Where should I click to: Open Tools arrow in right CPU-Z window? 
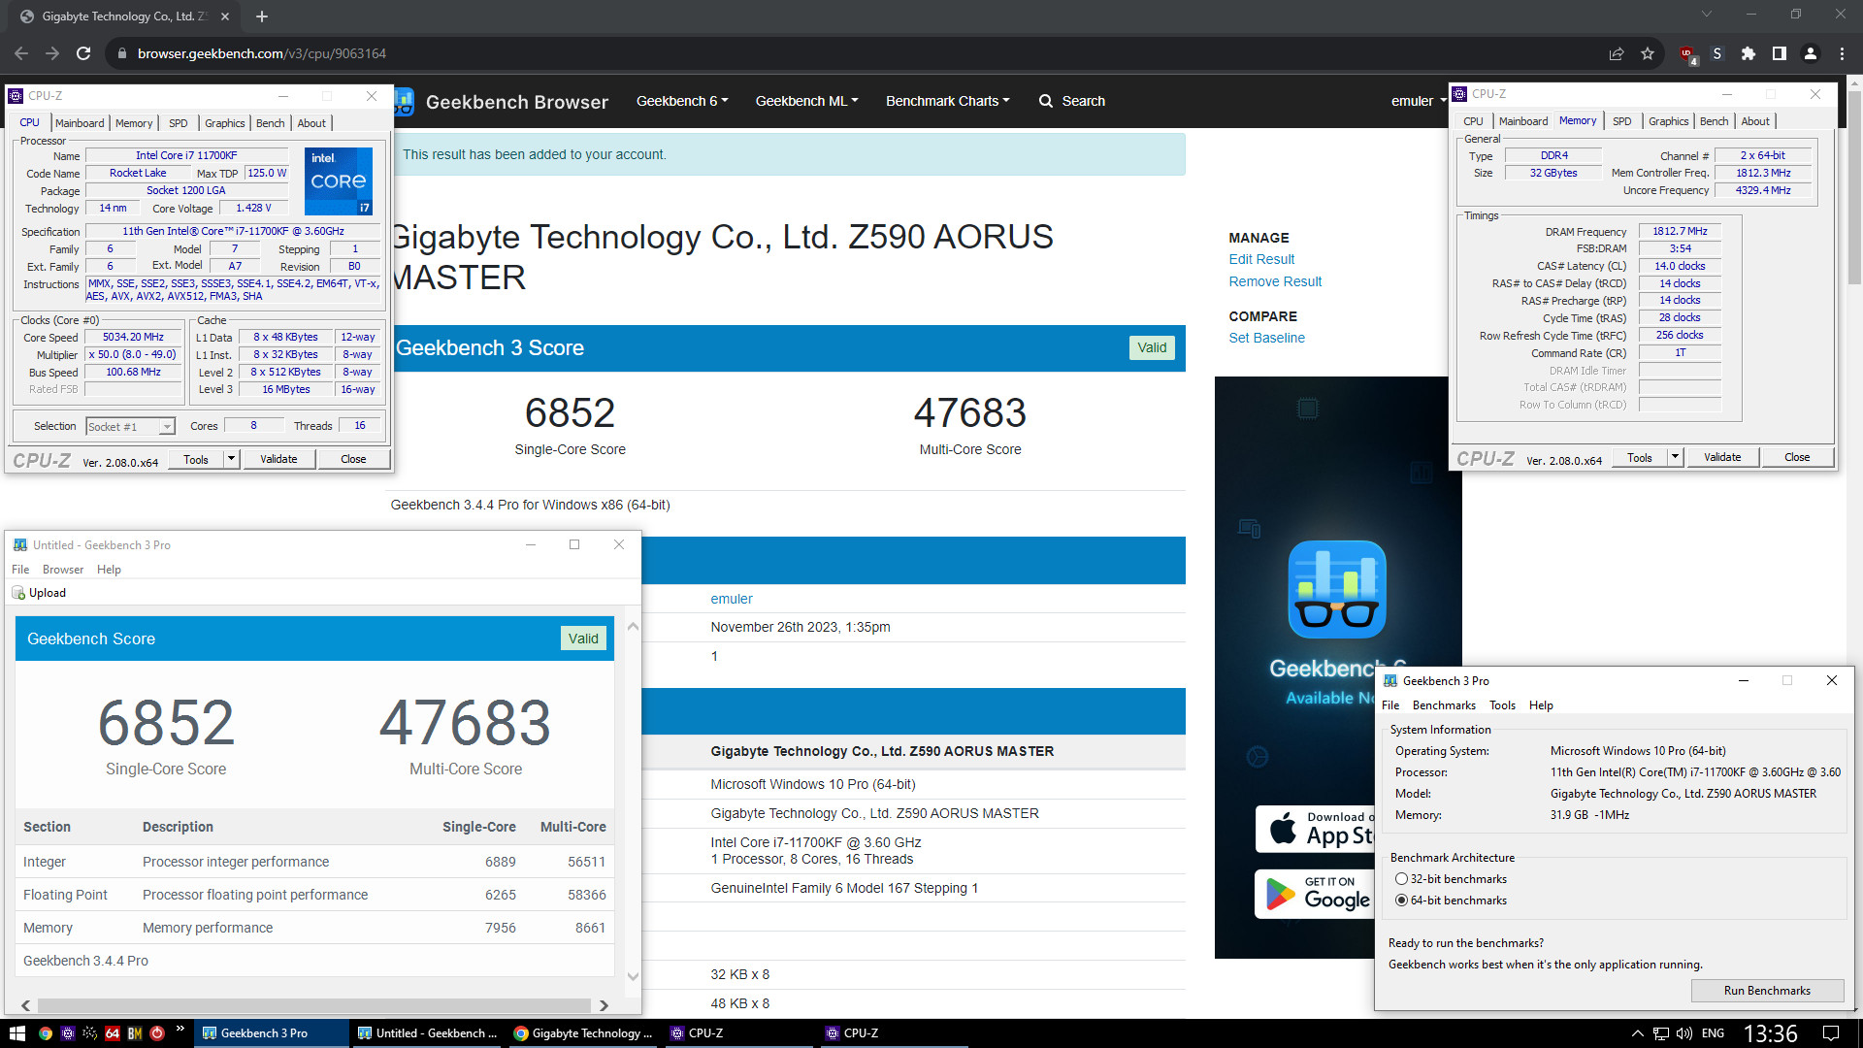click(1675, 457)
